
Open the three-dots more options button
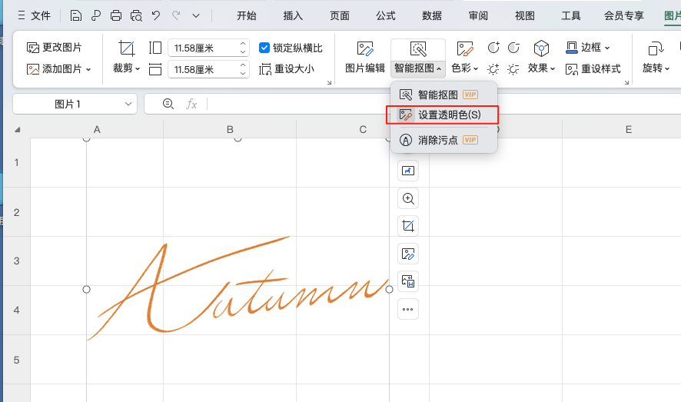pos(408,310)
